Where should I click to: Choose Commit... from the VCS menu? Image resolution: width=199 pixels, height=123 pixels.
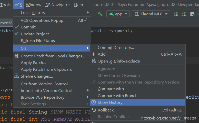52,27
